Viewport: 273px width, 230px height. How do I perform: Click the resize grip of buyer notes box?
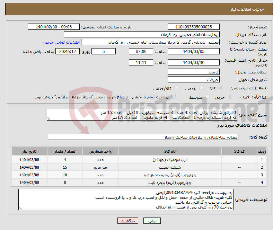pyautogui.click(x=20, y=209)
